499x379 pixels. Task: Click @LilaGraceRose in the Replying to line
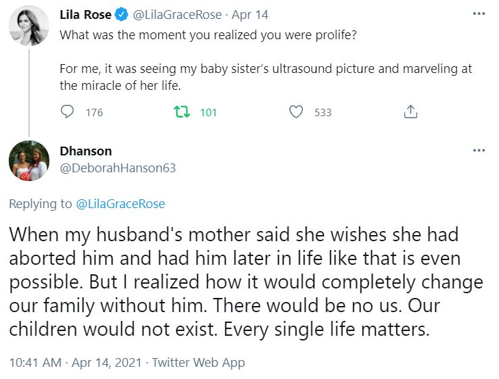120,203
